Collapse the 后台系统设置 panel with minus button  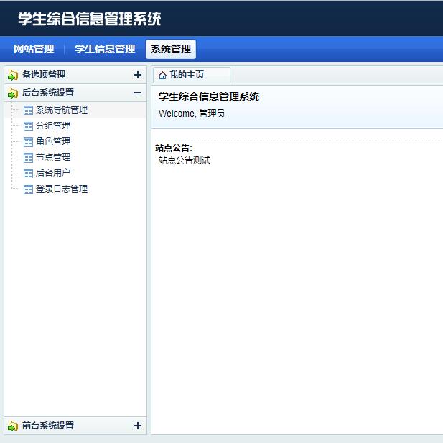click(x=138, y=93)
